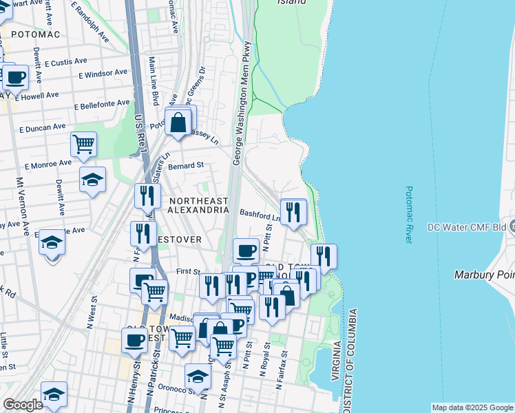Click the Map data ©2025 Google attribution
Image resolution: width=515 pixels, height=413 pixels.
tap(472, 407)
